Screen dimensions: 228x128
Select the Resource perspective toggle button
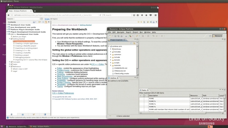click(x=218, y=36)
